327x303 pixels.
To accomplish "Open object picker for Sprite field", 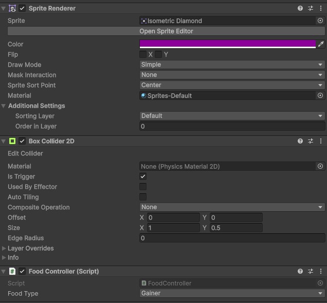I will pyautogui.click(x=320, y=21).
